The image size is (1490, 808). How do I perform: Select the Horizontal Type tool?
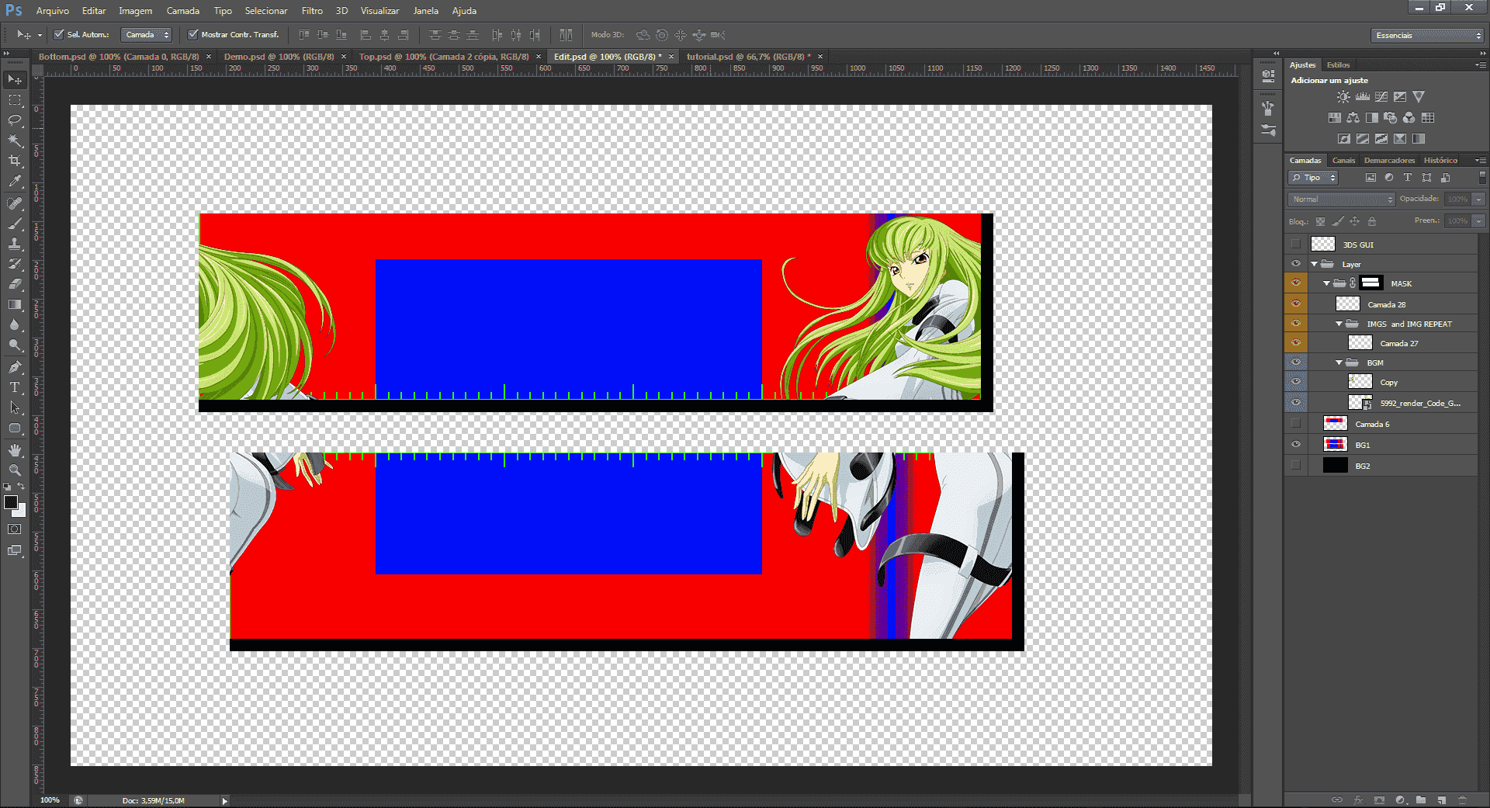(15, 387)
